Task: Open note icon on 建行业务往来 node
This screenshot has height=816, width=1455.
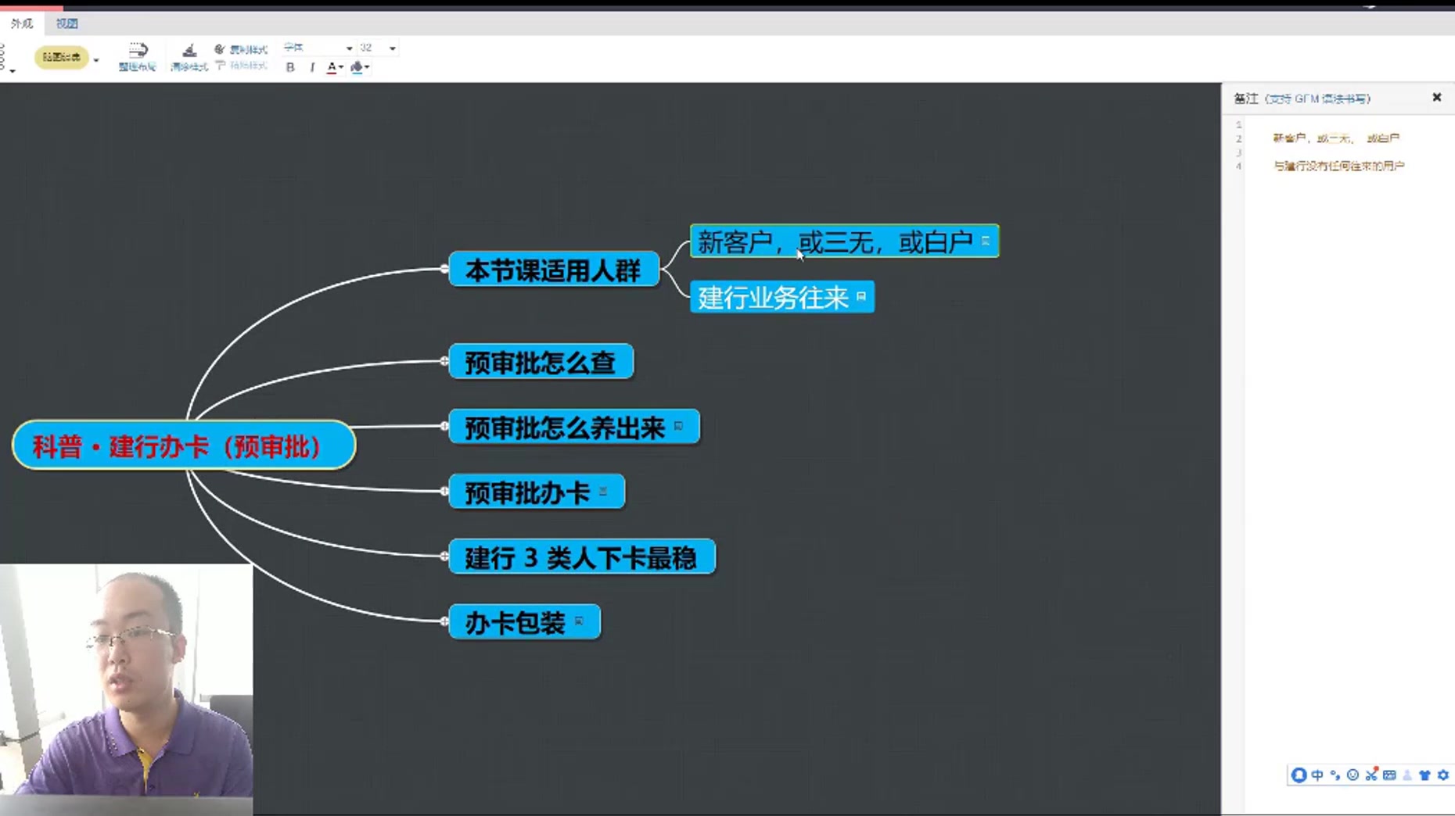Action: [x=861, y=296]
